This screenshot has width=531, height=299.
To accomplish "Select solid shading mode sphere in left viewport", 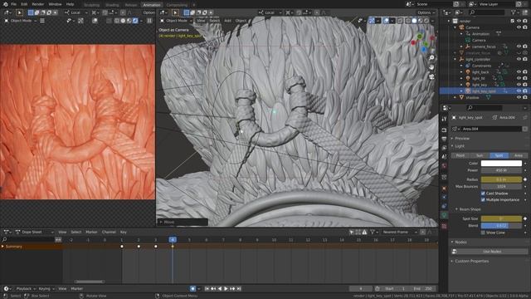I will [x=123, y=21].
